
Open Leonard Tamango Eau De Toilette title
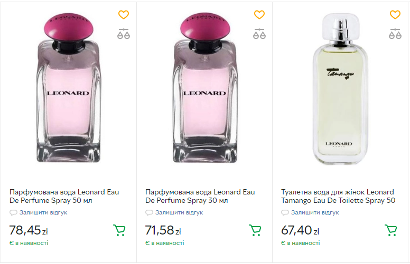(338, 196)
